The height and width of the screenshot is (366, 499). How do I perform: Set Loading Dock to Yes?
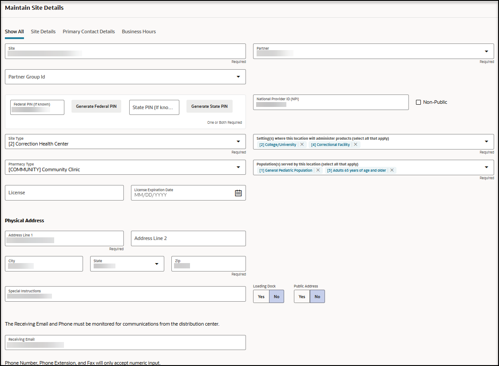click(261, 296)
